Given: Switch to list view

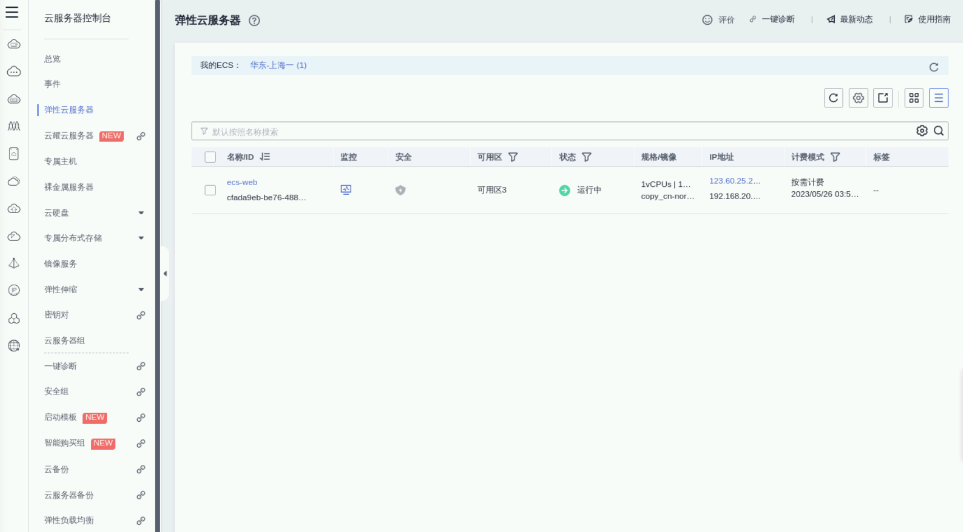Looking at the screenshot, I should click(938, 98).
